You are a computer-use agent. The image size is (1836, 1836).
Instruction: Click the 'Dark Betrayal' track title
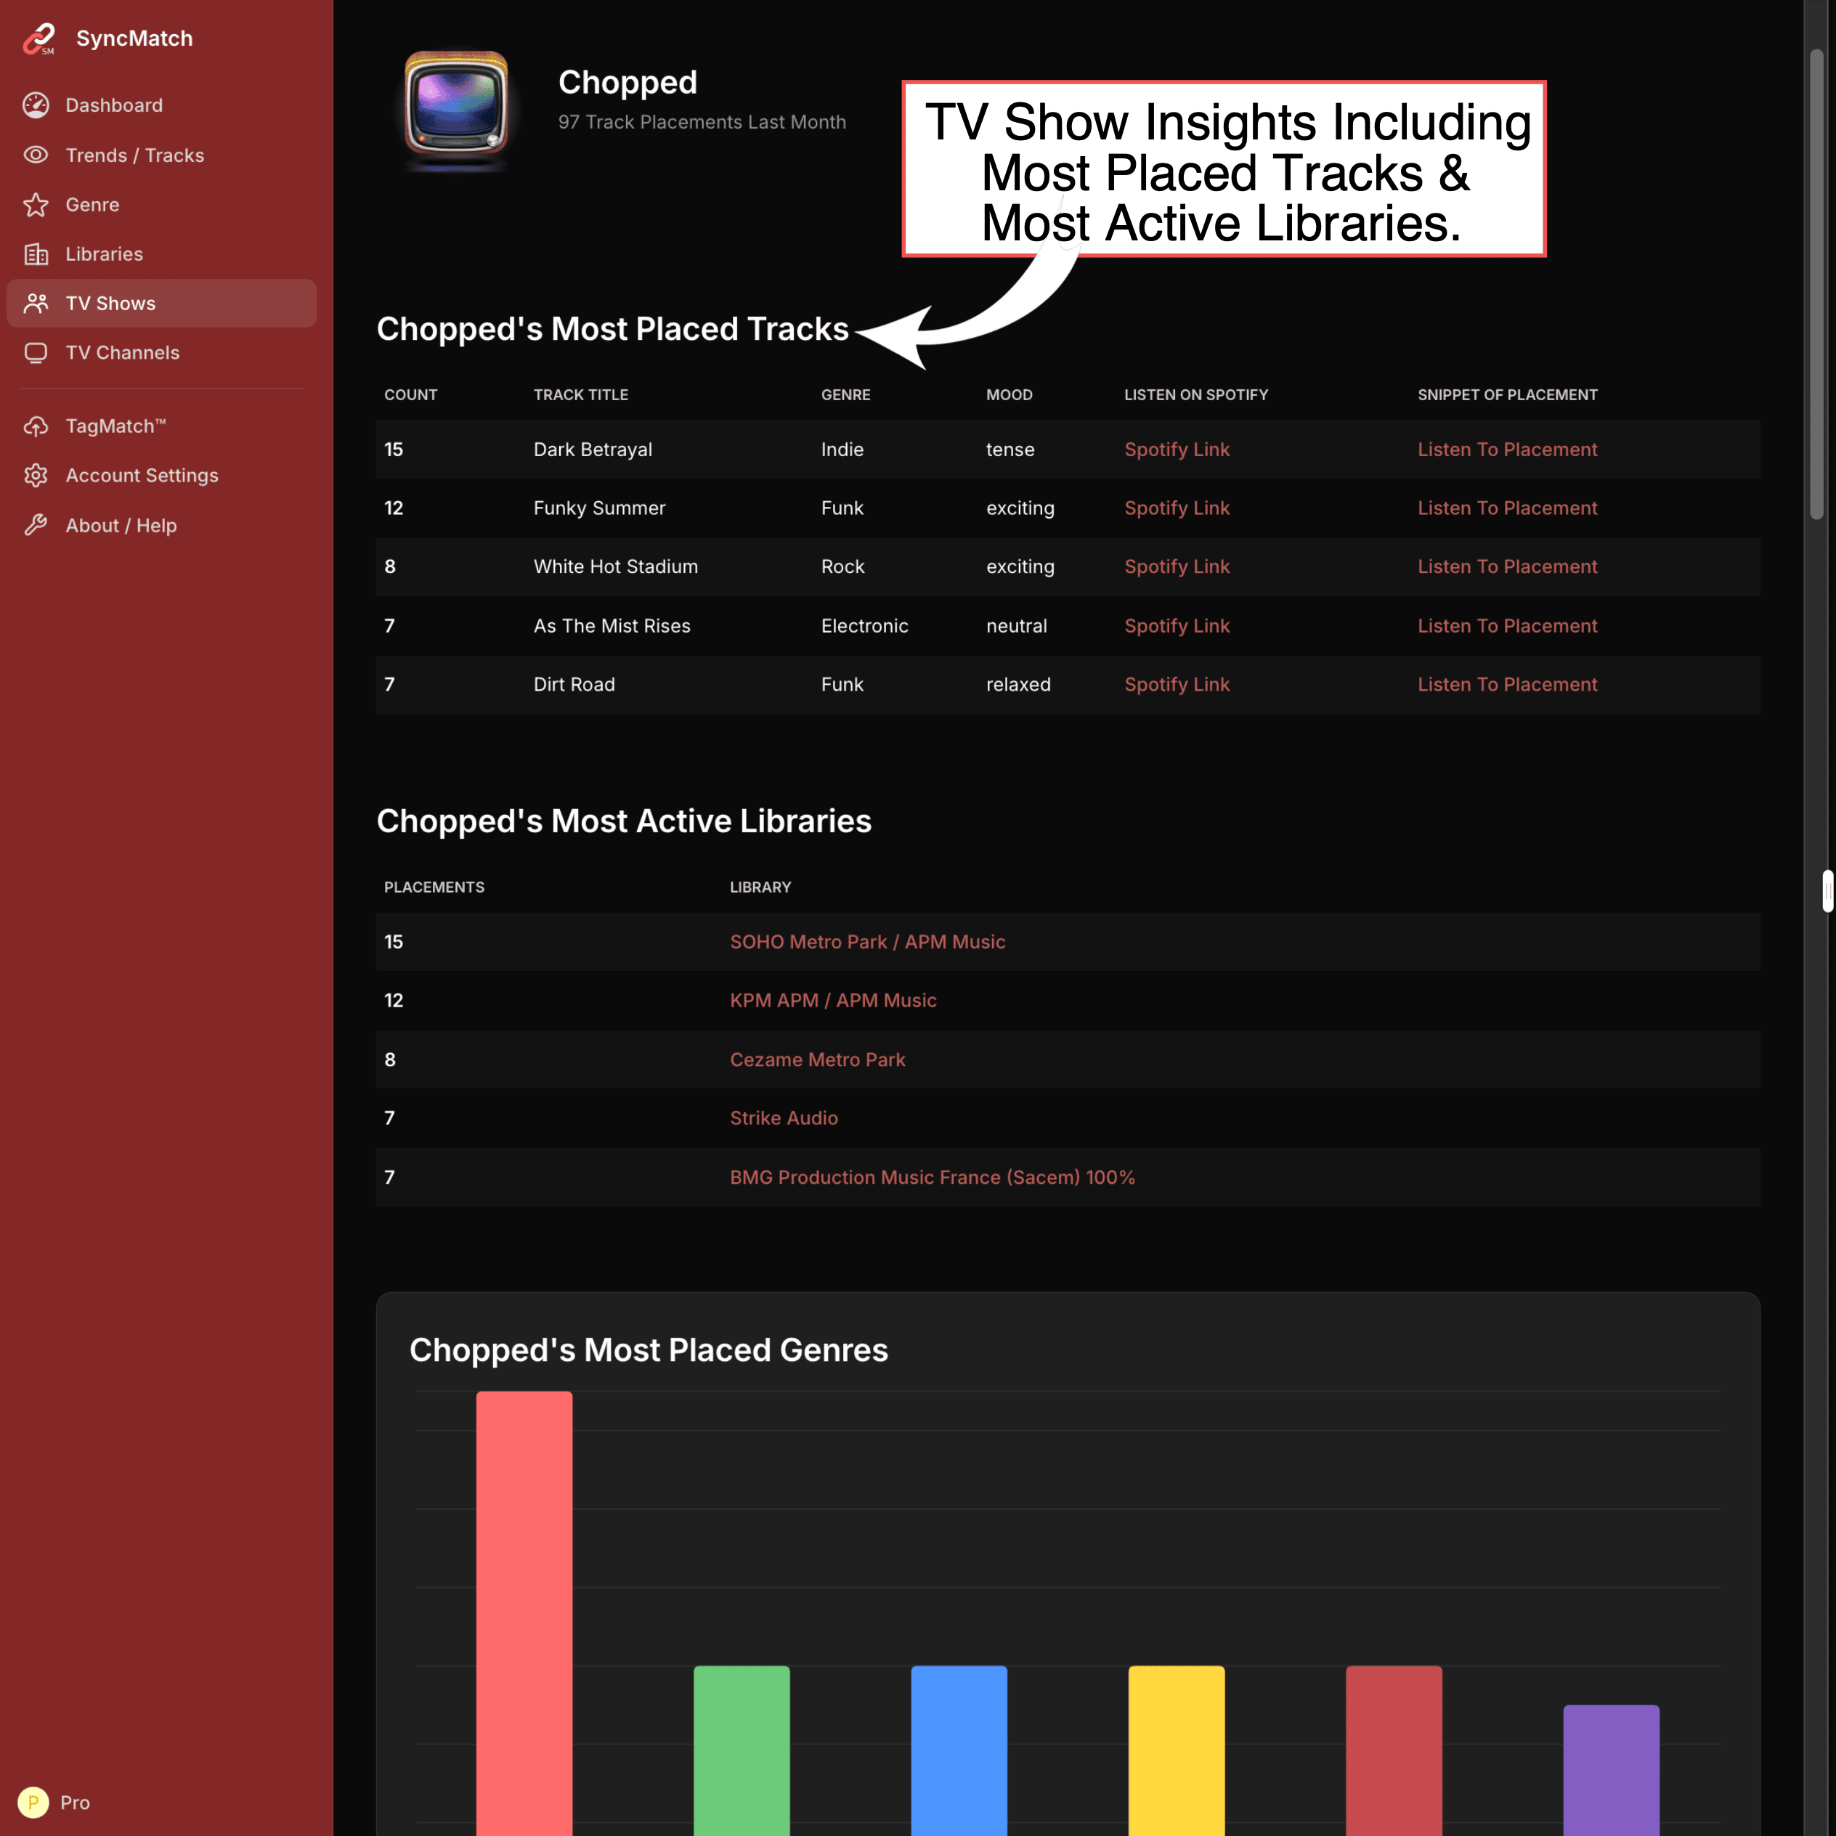pos(592,450)
